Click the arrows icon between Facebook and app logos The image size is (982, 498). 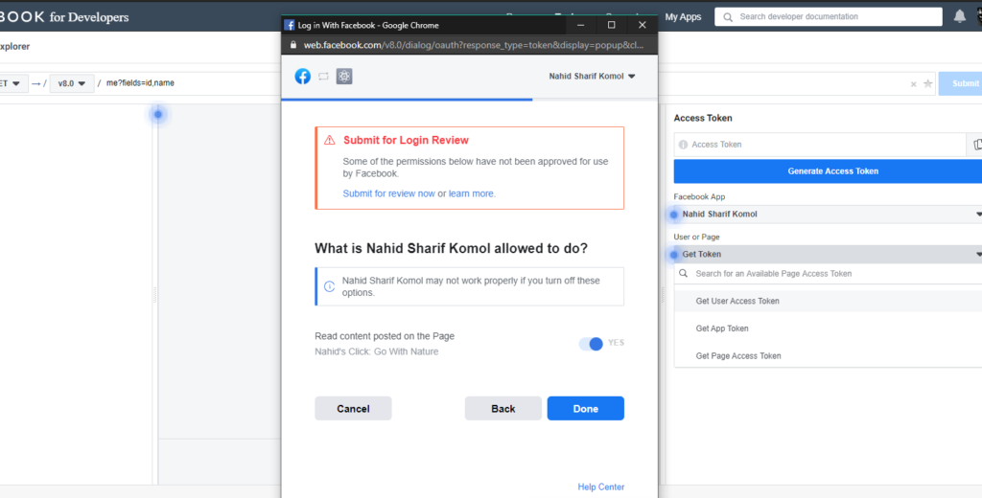[x=323, y=77]
